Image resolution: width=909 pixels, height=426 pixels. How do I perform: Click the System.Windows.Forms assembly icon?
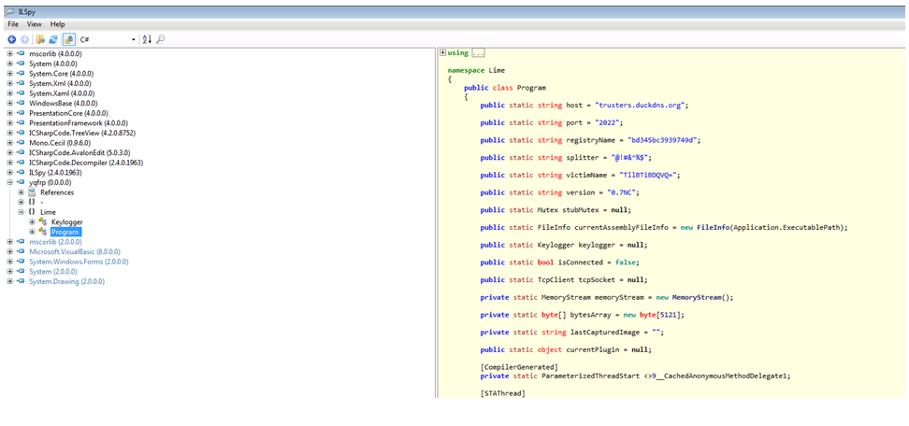pyautogui.click(x=21, y=261)
